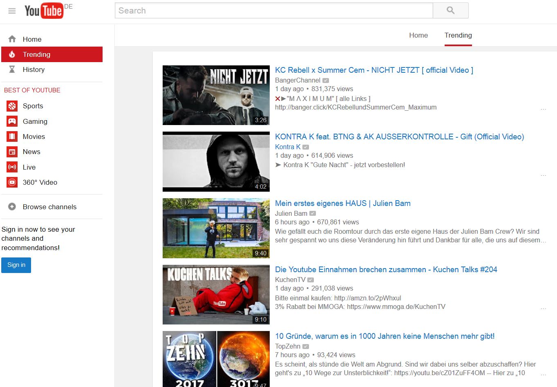This screenshot has width=557, height=387.
Task: Click the YouTube logo
Action: [x=44, y=11]
